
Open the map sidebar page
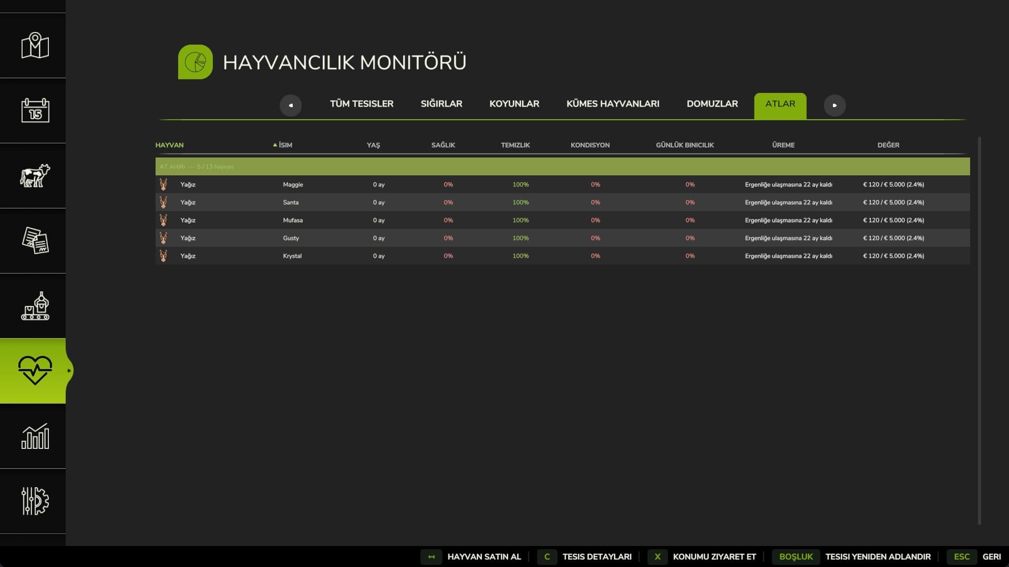click(x=35, y=46)
